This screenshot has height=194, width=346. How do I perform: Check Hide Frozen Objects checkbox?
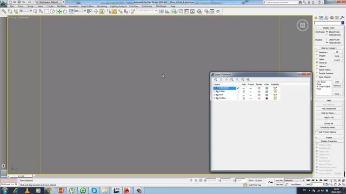pos(317,132)
